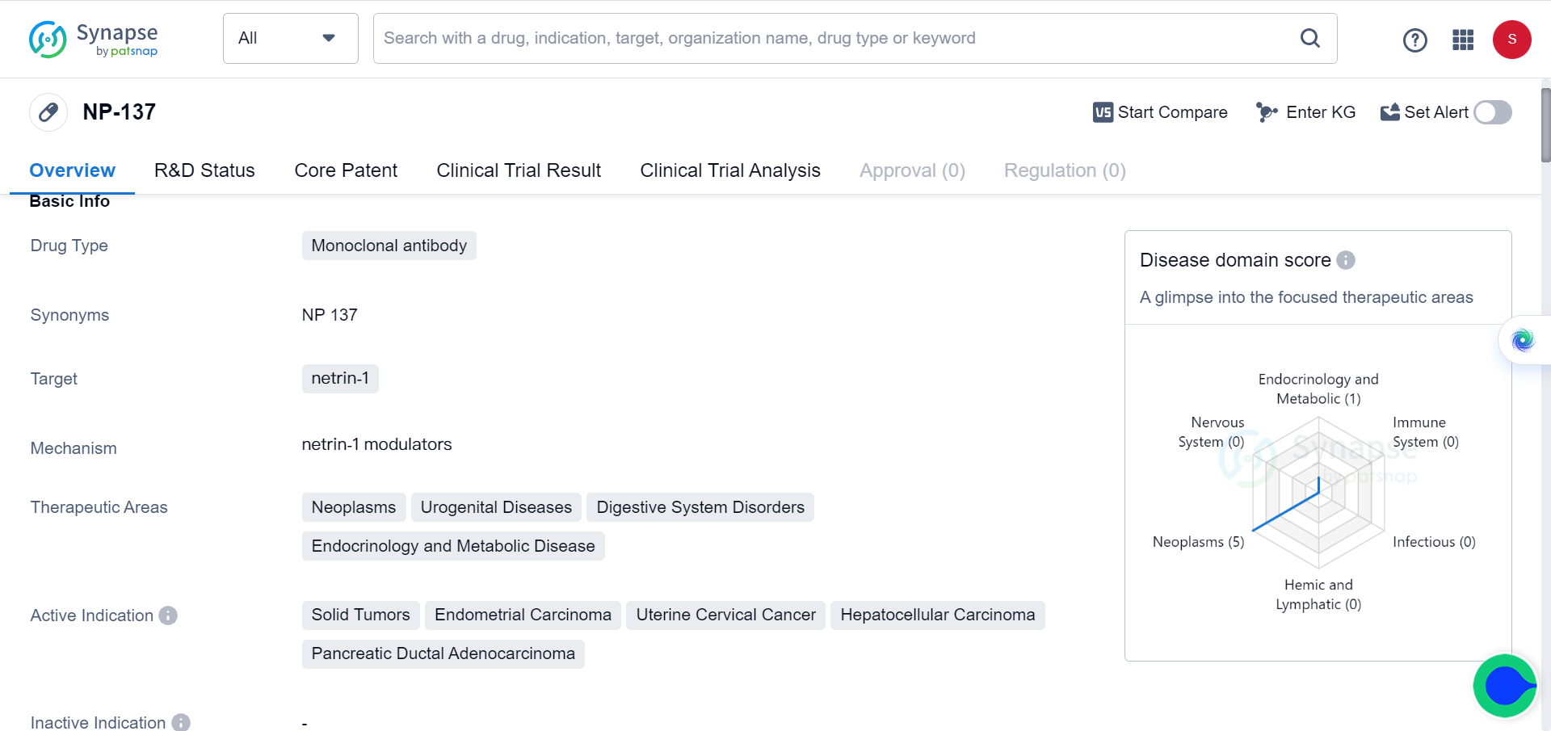
Task: Click the Disease domain score info icon
Action: click(1345, 260)
